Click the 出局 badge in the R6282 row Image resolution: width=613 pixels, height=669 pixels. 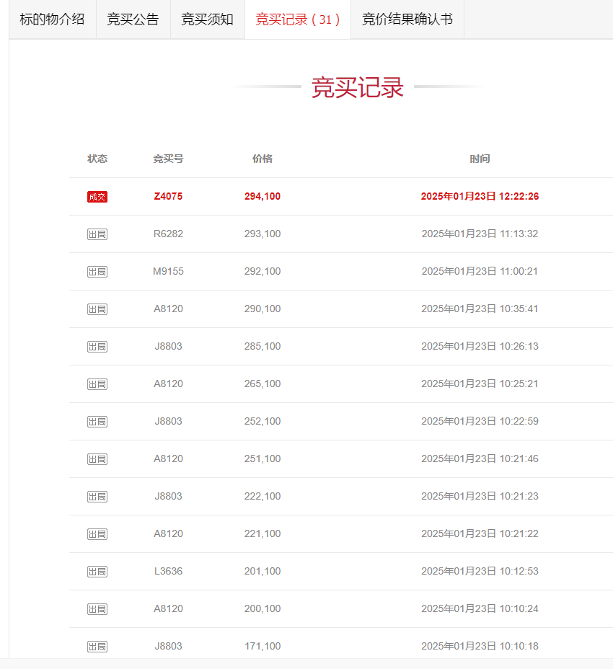(97, 234)
